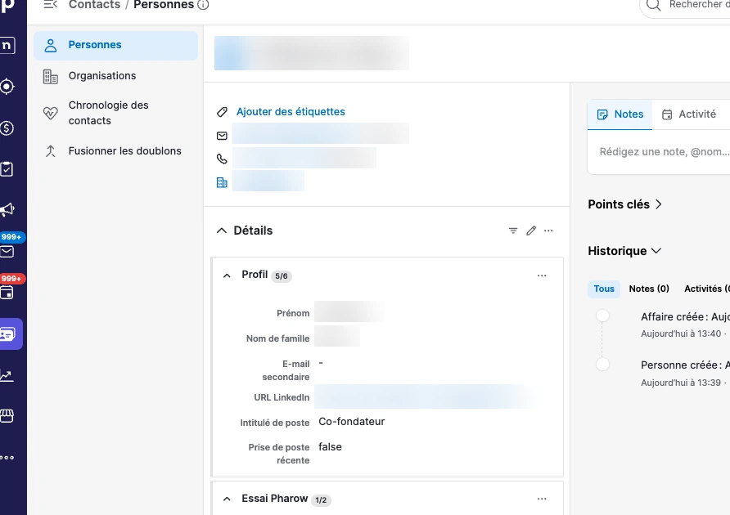The width and height of the screenshot is (730, 515).
Task: Toggle the Historique dropdown
Action: pos(656,251)
